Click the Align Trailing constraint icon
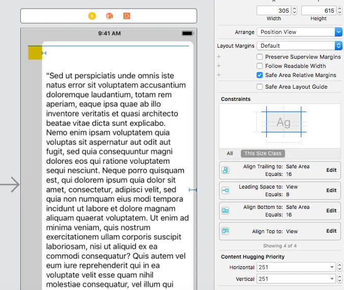 tap(225, 170)
